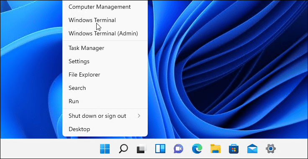
Task: Expand the Shut down or sign out submenu
Action: coord(105,116)
